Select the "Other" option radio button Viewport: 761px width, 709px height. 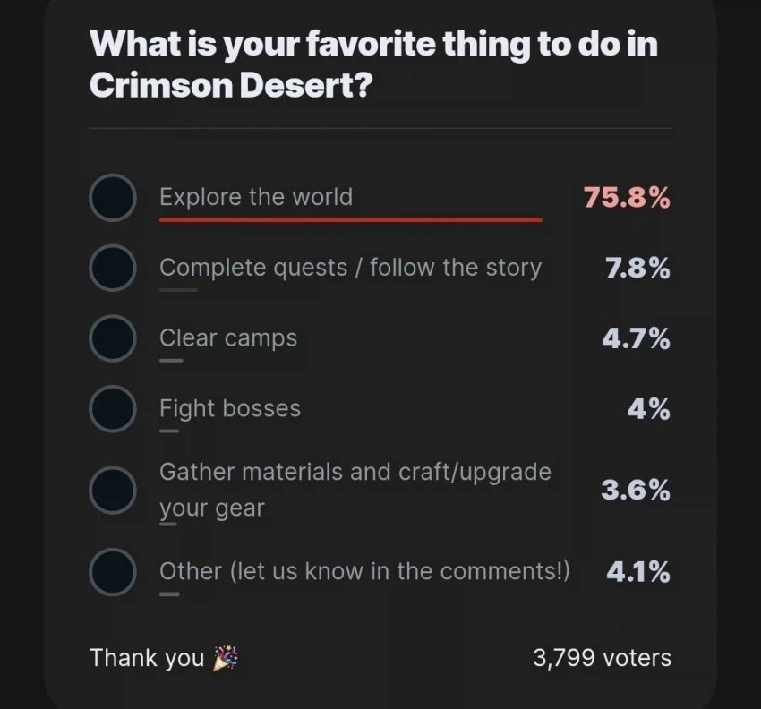click(x=113, y=571)
